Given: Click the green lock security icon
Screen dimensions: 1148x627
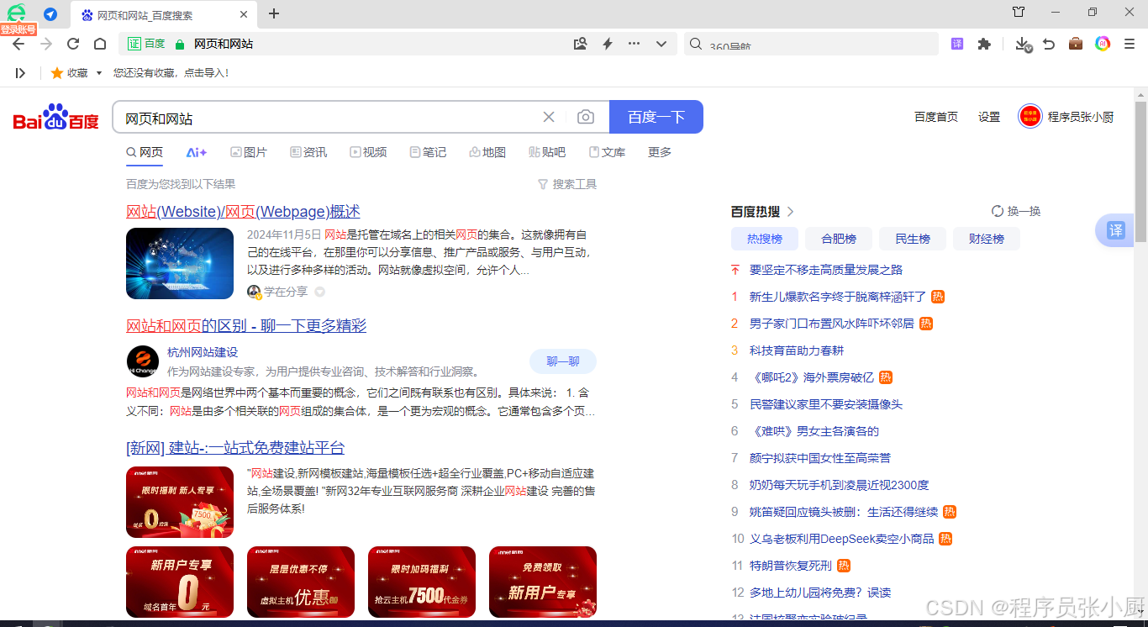Looking at the screenshot, I should click(x=179, y=44).
